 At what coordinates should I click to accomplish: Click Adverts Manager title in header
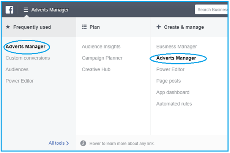pos(50,10)
